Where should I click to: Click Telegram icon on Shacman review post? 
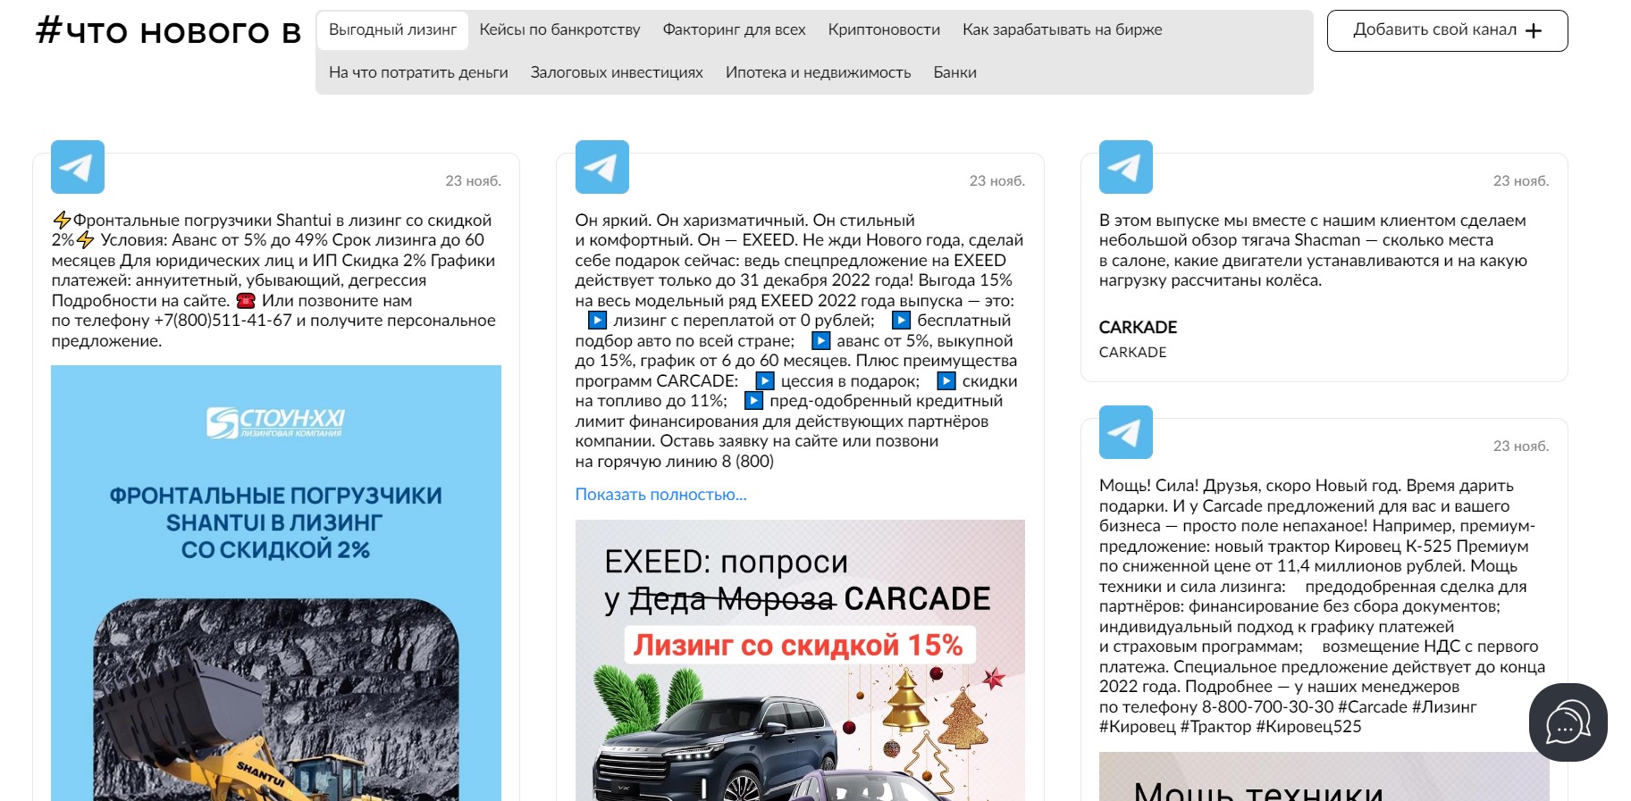point(1125,167)
